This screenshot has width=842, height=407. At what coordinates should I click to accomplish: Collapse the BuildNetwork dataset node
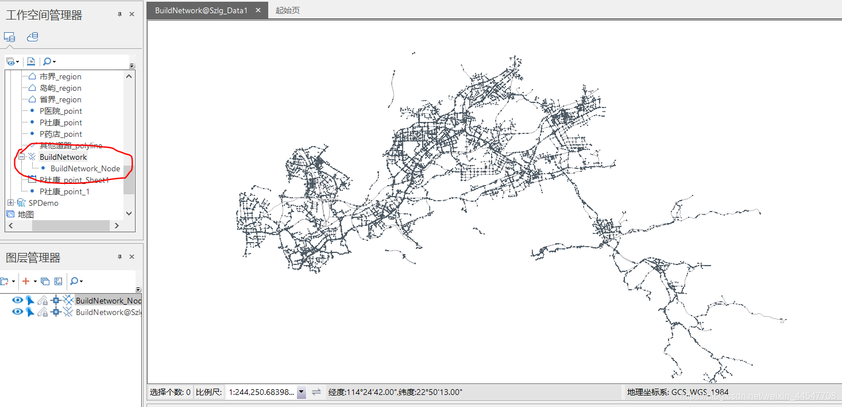pyautogui.click(x=21, y=157)
